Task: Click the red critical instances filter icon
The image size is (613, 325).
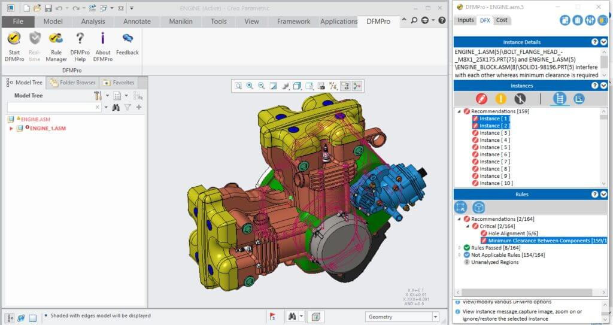Action: click(481, 99)
